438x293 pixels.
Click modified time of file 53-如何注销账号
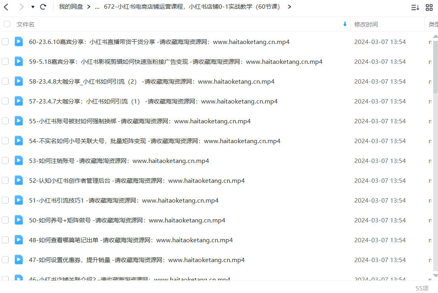380,161
